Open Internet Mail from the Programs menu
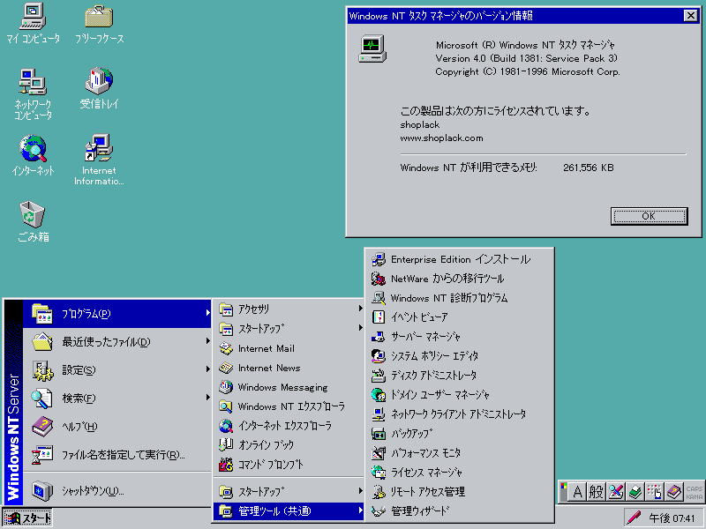Image resolution: width=706 pixels, height=529 pixels. point(289,348)
